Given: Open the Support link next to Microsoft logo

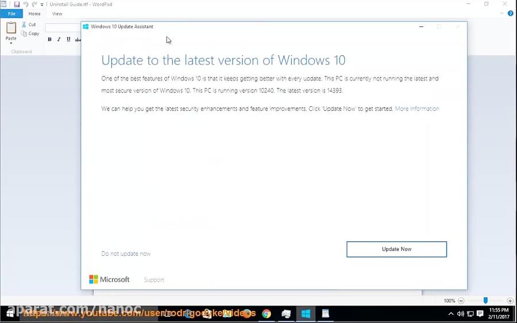Looking at the screenshot, I should click(154, 280).
